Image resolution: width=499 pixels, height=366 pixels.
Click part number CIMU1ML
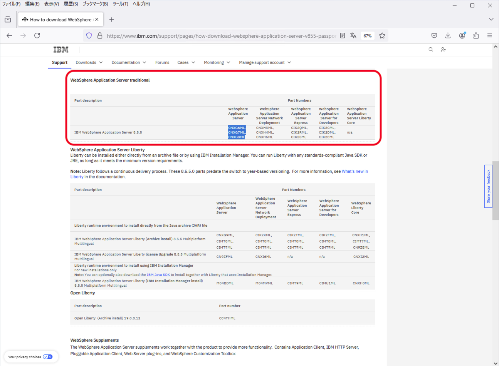328,283
